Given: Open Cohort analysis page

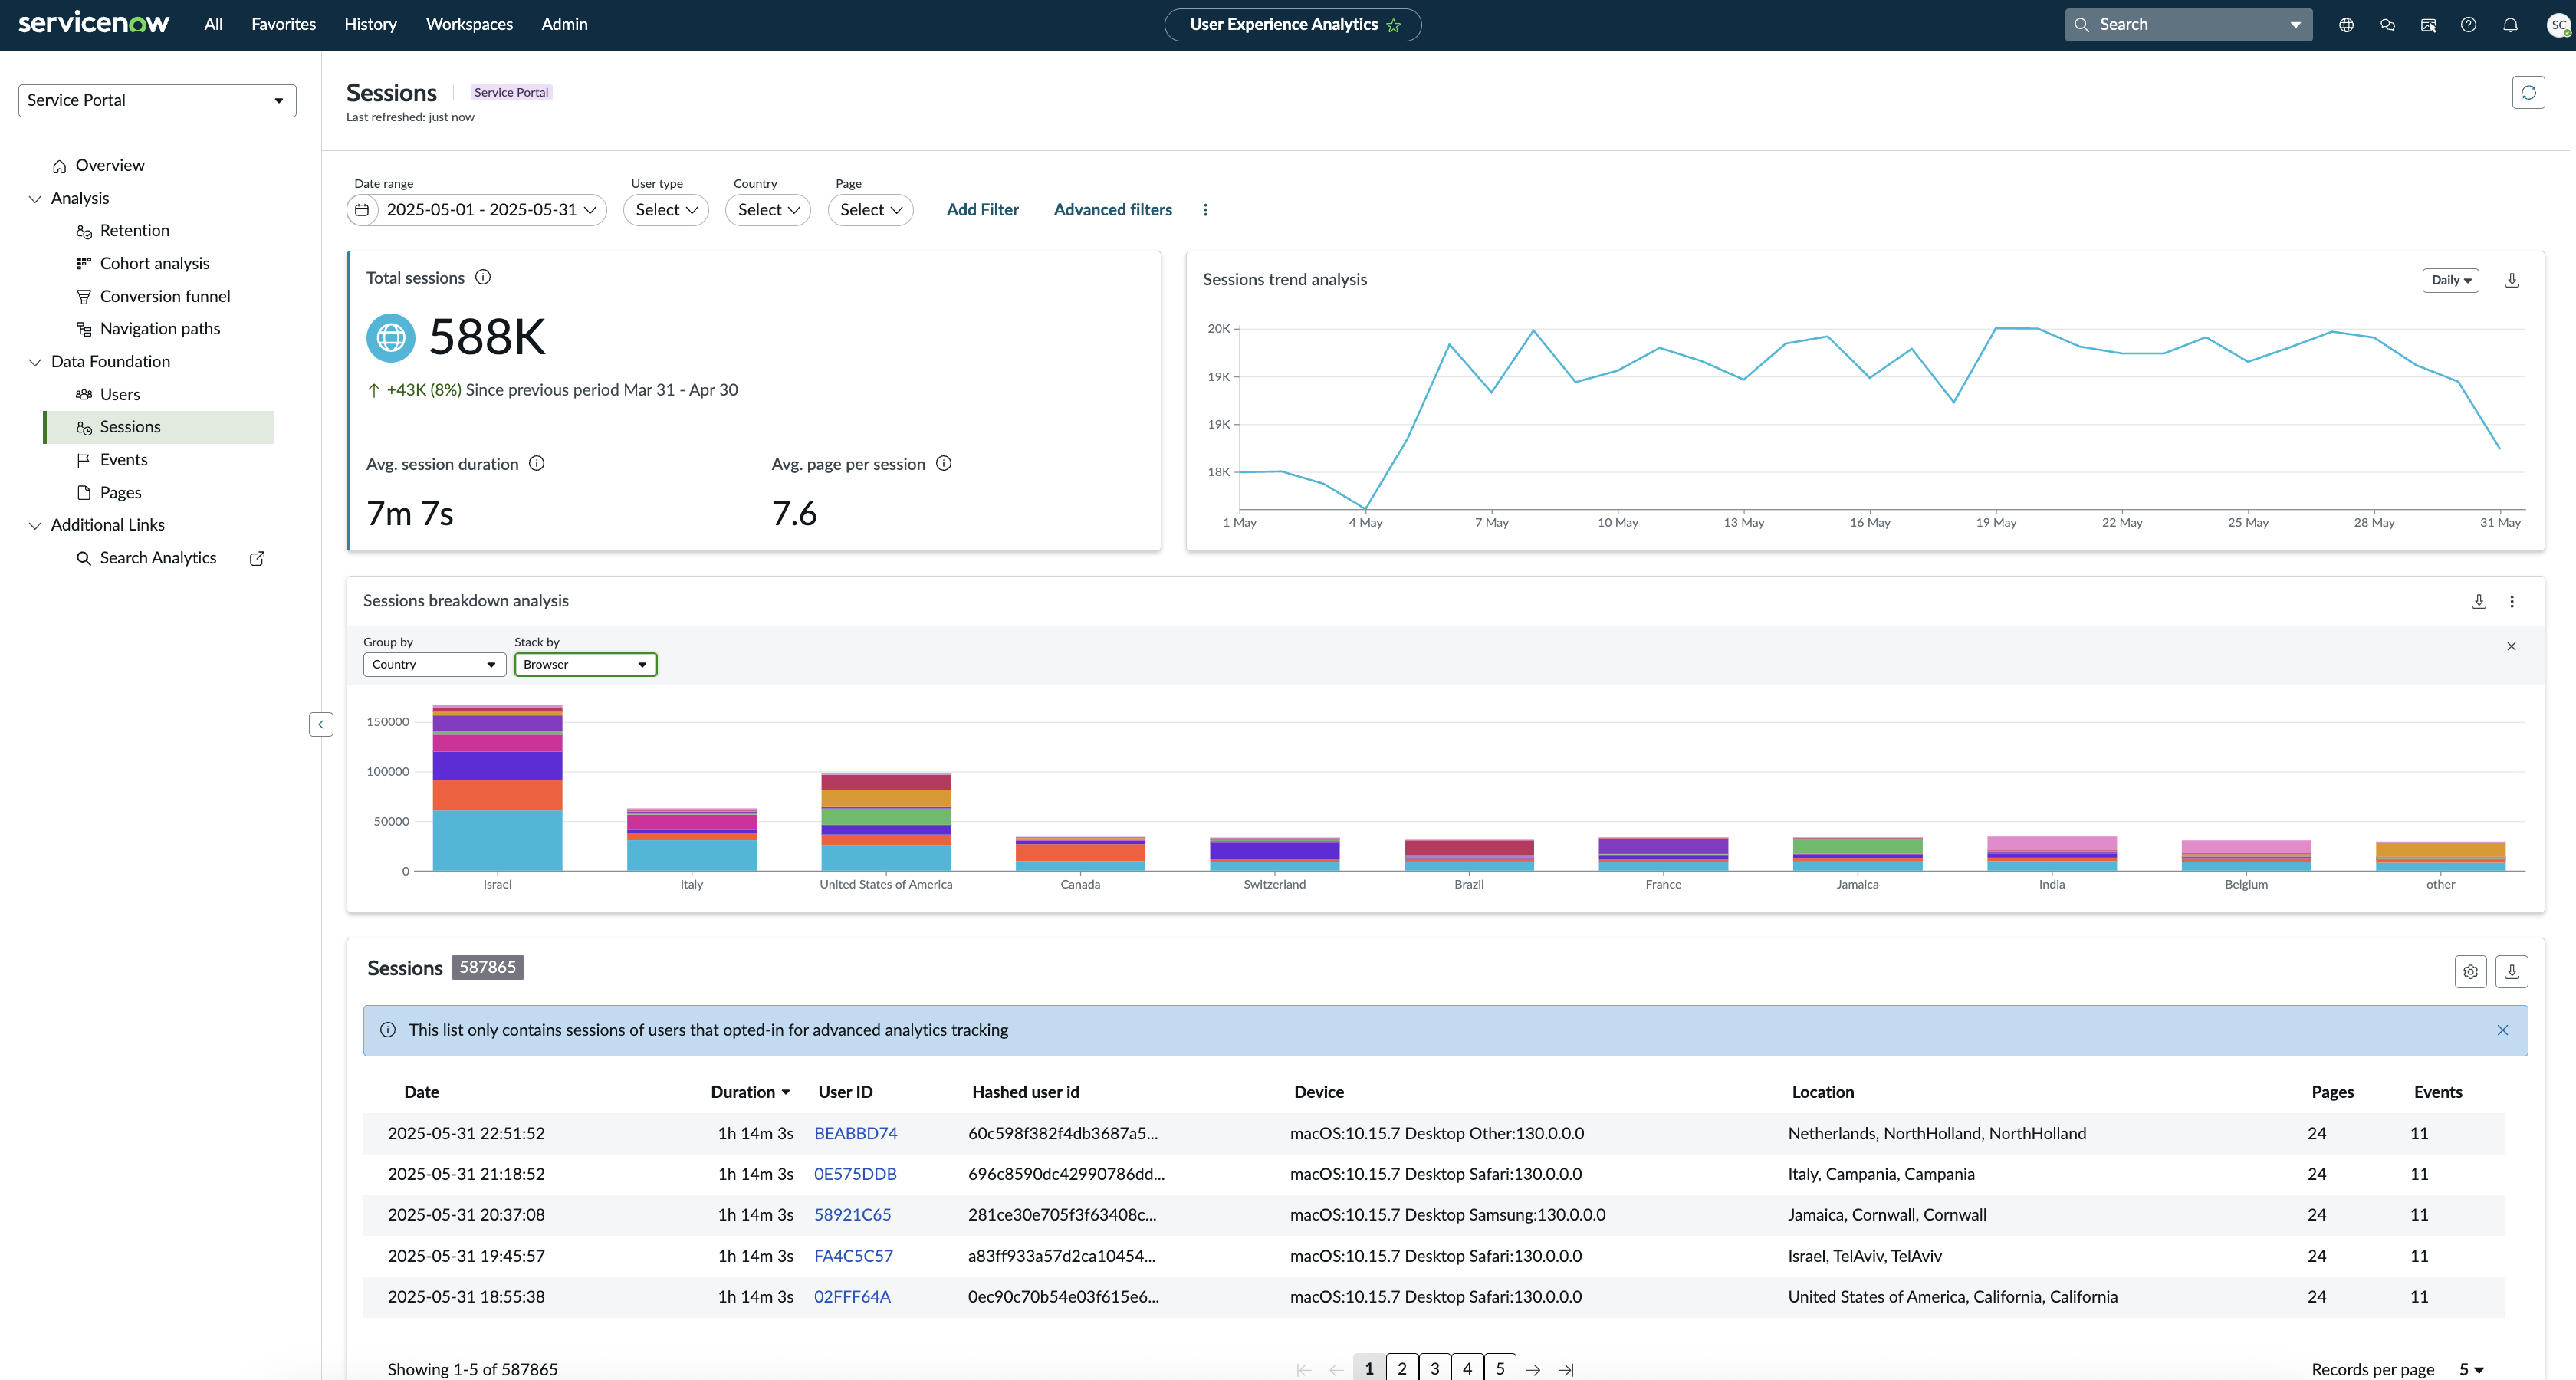Looking at the screenshot, I should pyautogui.click(x=155, y=263).
